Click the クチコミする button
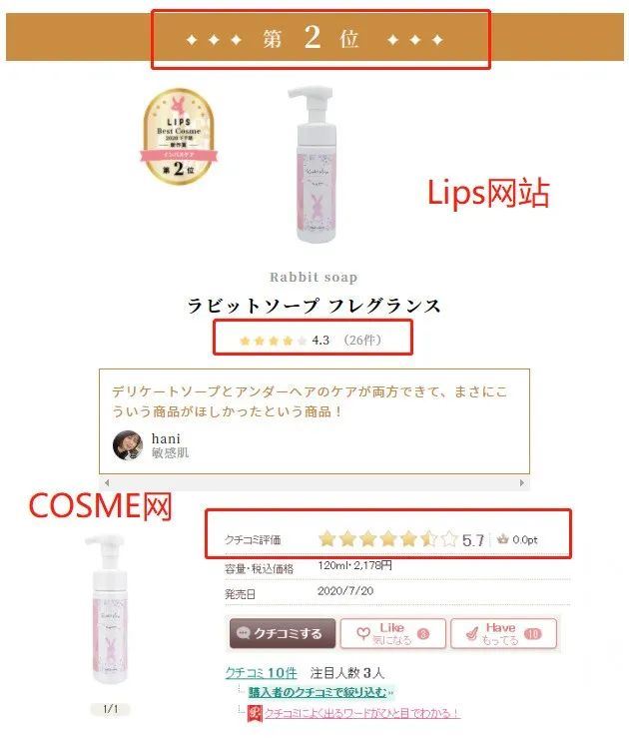The height and width of the screenshot is (741, 629). tap(283, 633)
